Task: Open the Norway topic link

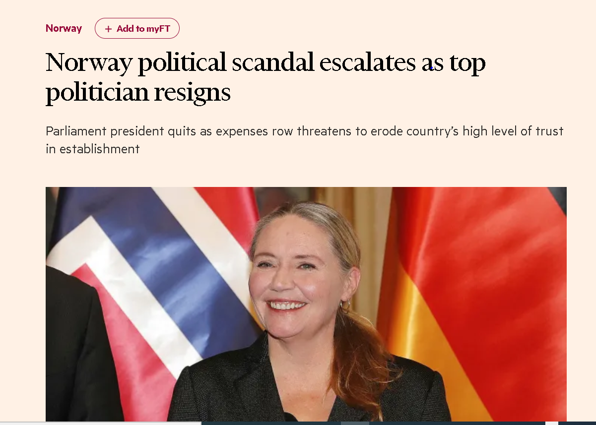Action: click(x=64, y=28)
